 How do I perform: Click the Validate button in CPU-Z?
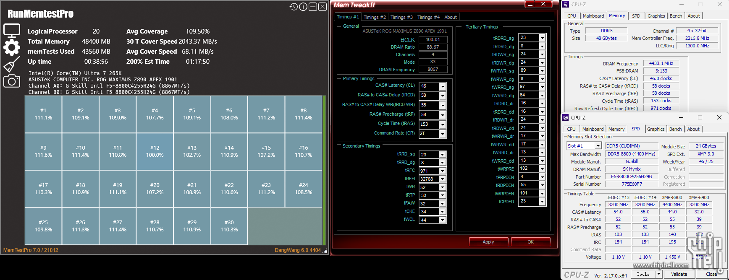[679, 274]
